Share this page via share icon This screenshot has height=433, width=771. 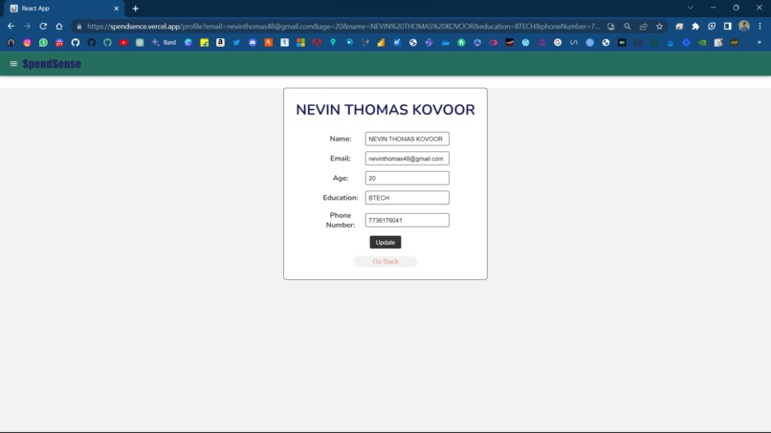(x=643, y=26)
